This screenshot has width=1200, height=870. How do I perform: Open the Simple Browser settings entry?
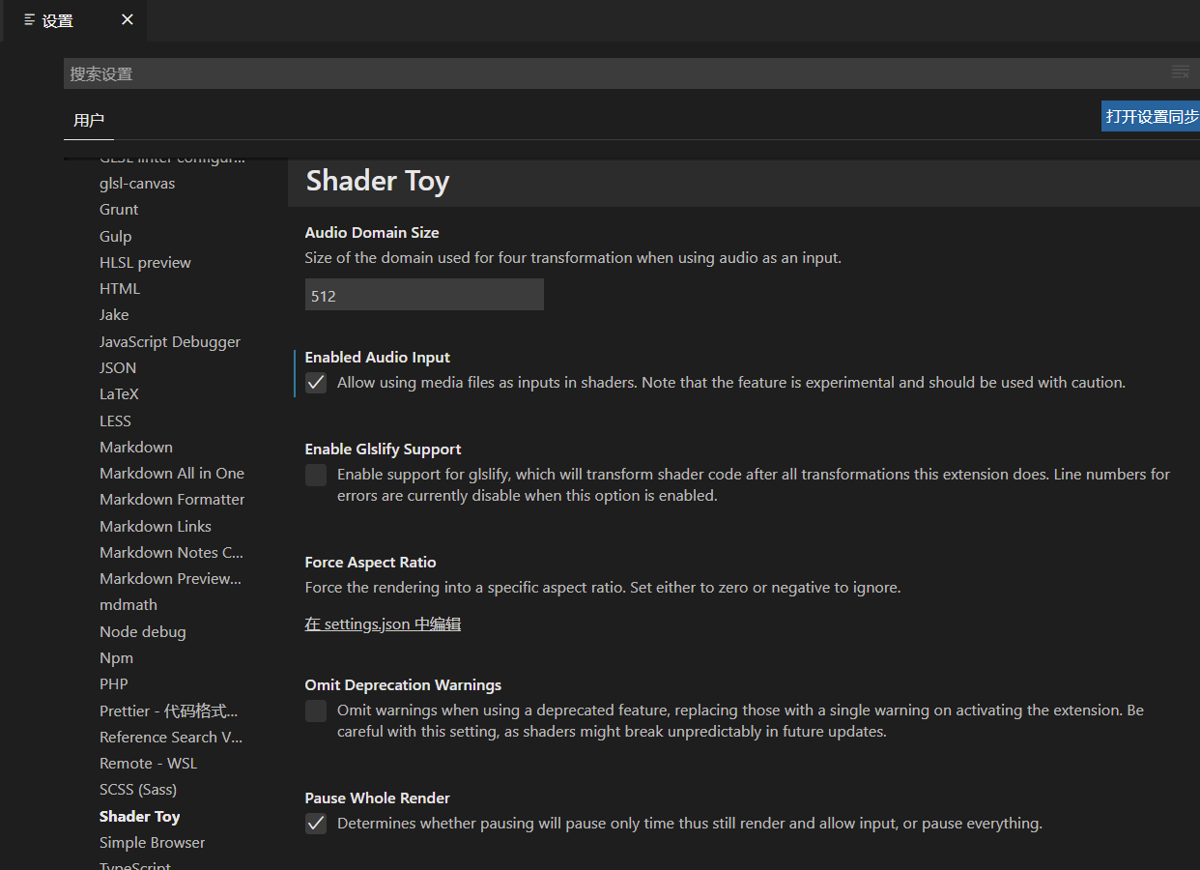tap(152, 843)
